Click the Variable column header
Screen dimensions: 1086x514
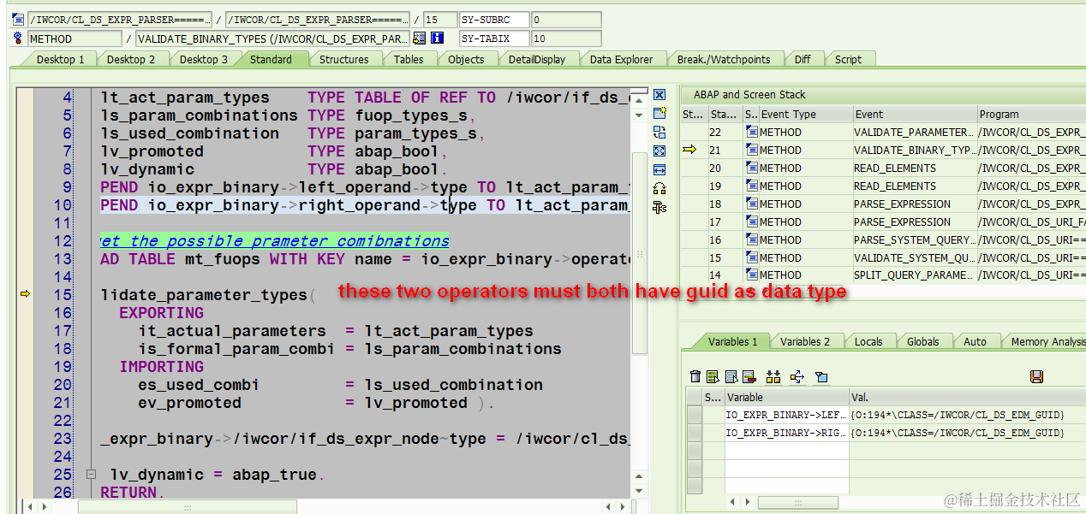[x=786, y=397]
